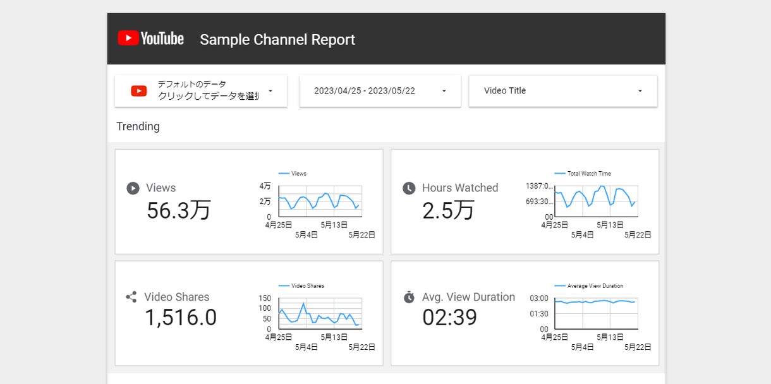The image size is (771, 384).
Task: Click the Average View Duration legend label
Action: coord(595,286)
